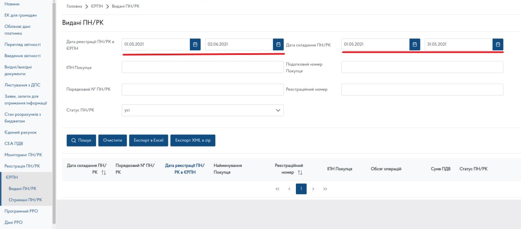
Task: Focus the Порядковий № ПН/РК field
Action: [203, 90]
